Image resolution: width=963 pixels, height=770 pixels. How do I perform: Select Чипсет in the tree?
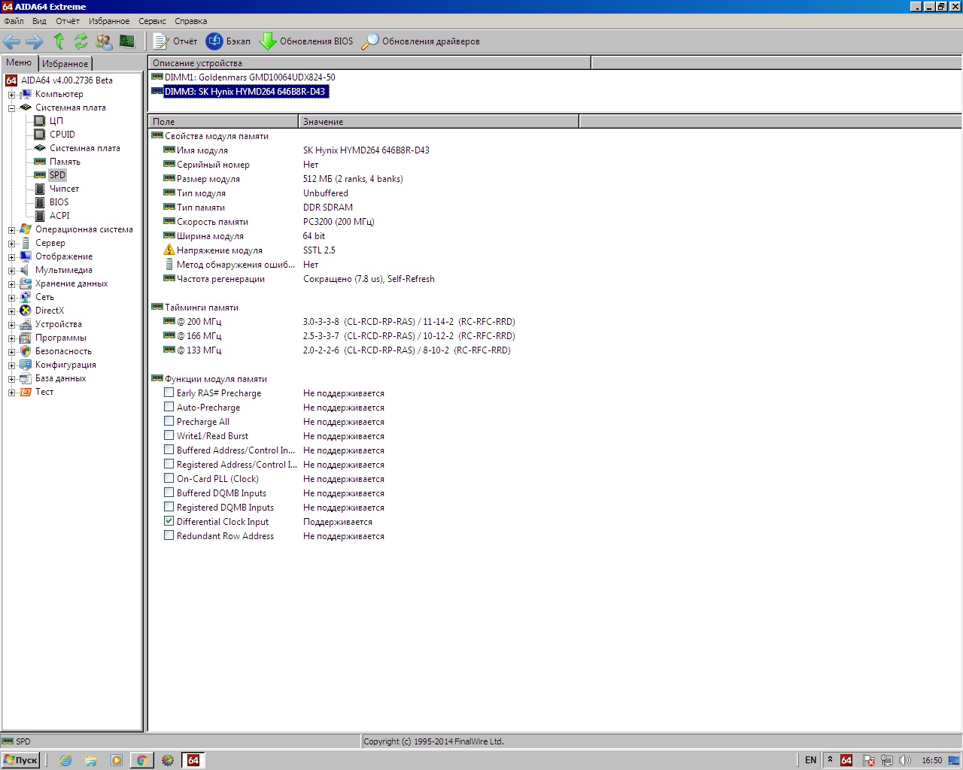pyautogui.click(x=64, y=189)
